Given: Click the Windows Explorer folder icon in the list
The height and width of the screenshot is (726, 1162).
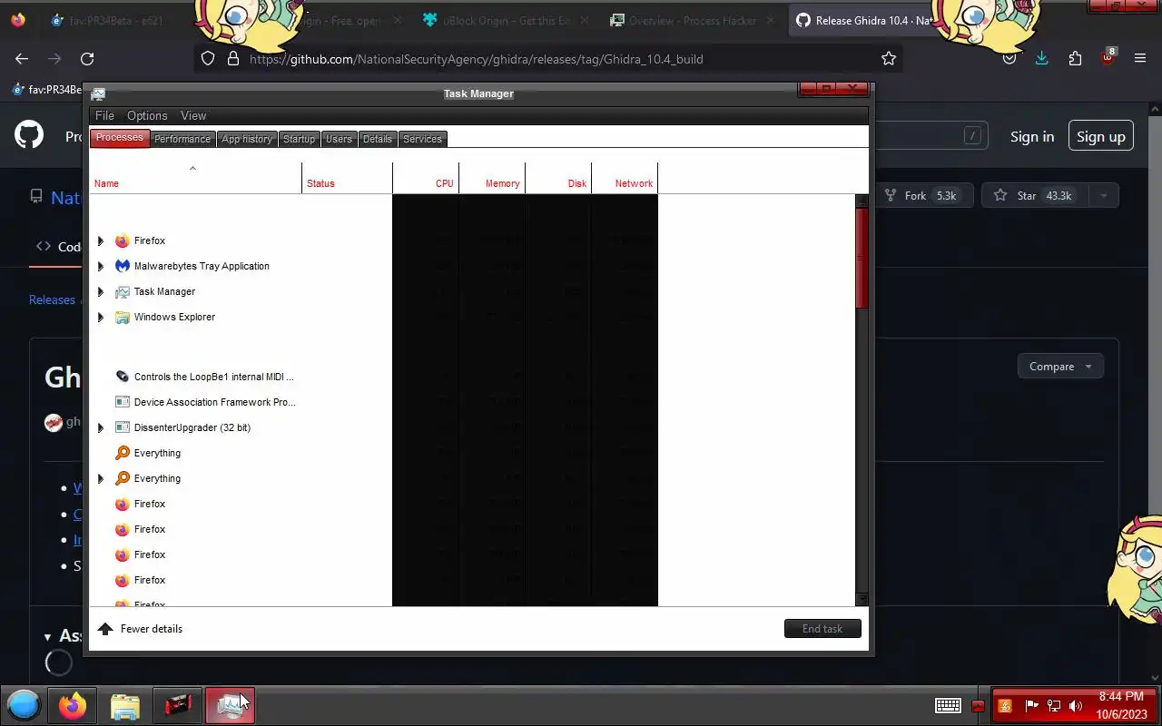Looking at the screenshot, I should tap(123, 317).
